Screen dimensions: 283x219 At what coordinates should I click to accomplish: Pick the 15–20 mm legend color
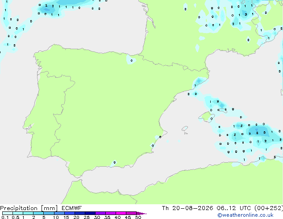[x=70, y=213]
